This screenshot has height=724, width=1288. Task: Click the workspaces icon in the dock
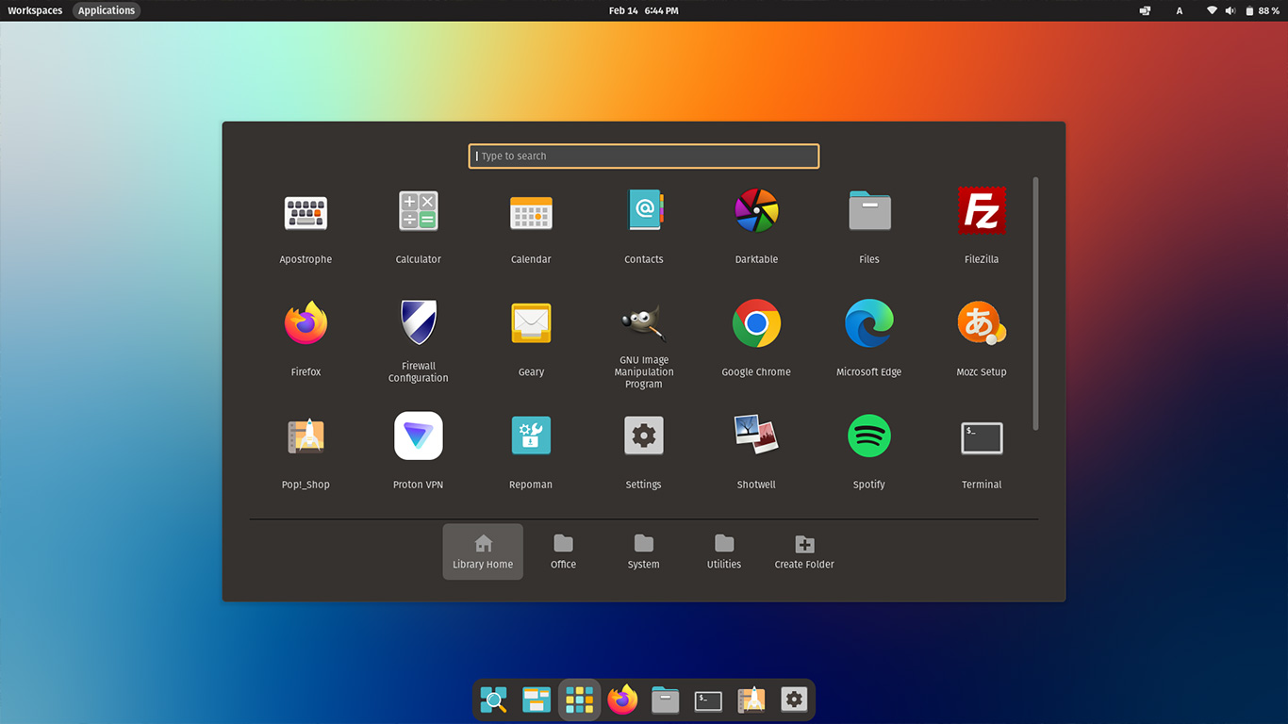pyautogui.click(x=537, y=699)
